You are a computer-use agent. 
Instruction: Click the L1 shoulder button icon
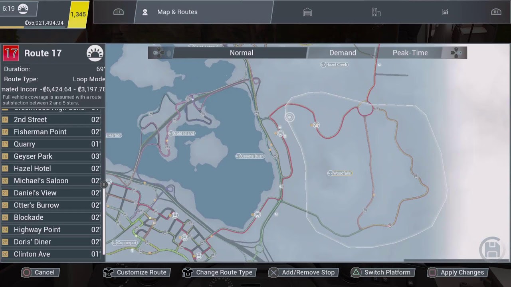coord(118,12)
